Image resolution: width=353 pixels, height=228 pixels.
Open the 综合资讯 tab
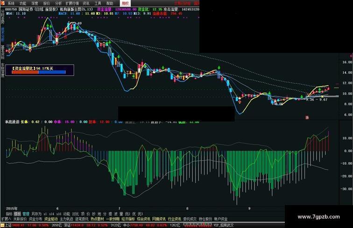tap(144, 219)
